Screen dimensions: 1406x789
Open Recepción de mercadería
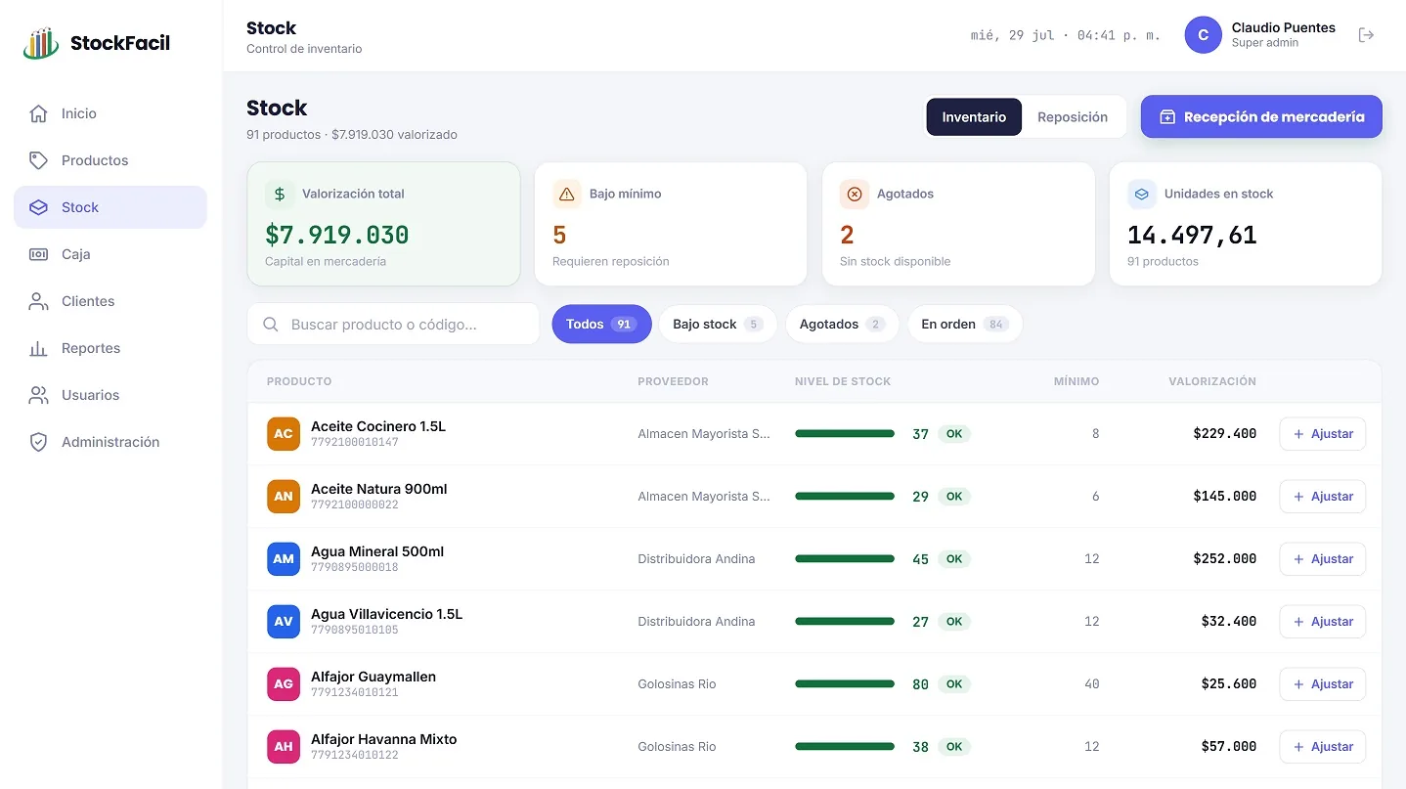point(1261,116)
